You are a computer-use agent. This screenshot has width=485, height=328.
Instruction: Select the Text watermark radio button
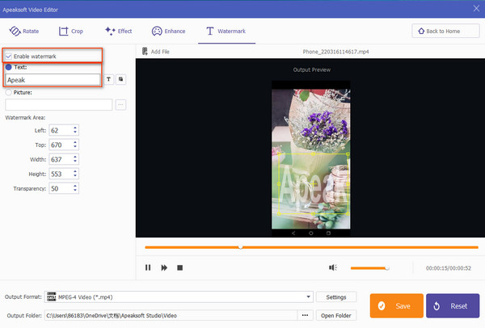tap(9, 67)
